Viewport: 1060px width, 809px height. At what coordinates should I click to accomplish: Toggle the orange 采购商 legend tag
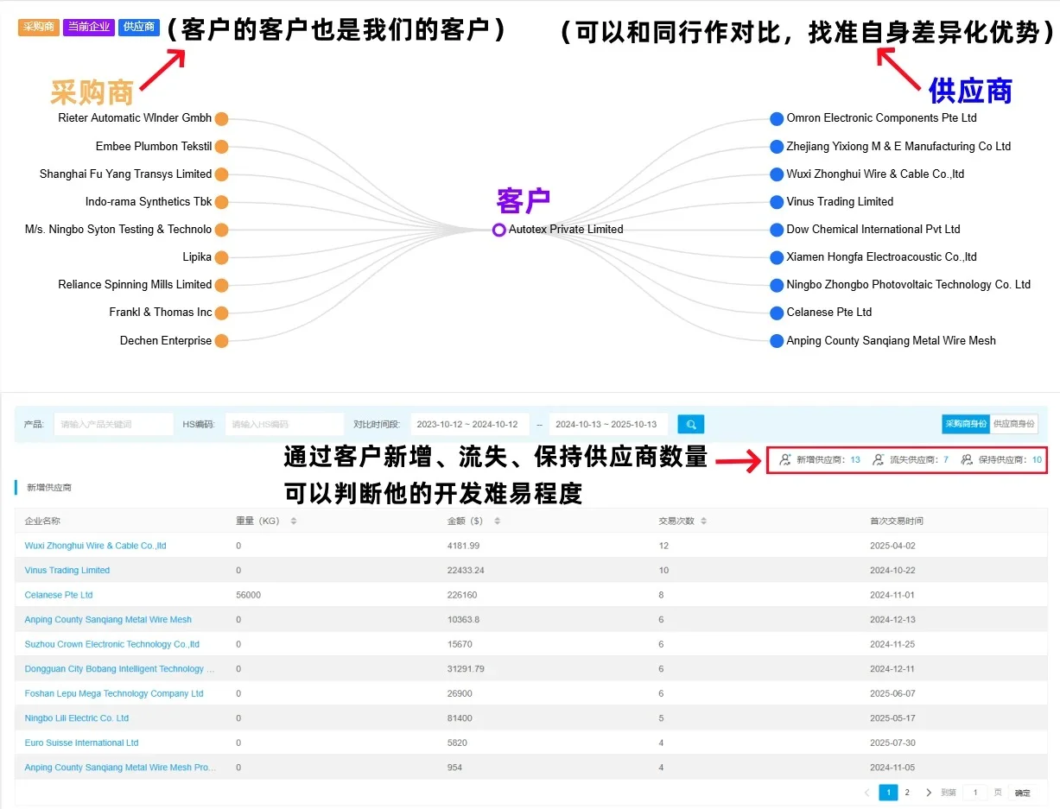pyautogui.click(x=38, y=27)
